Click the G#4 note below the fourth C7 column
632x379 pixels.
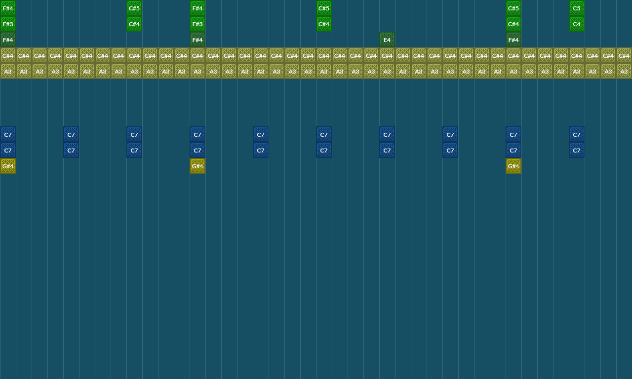[x=197, y=166]
